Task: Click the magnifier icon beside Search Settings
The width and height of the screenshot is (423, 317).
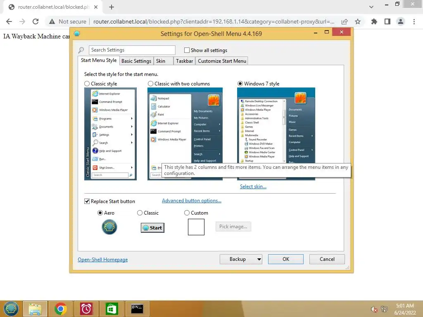Action: [81, 50]
